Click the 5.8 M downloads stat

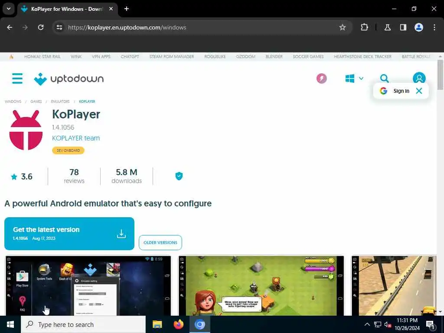[x=127, y=176]
